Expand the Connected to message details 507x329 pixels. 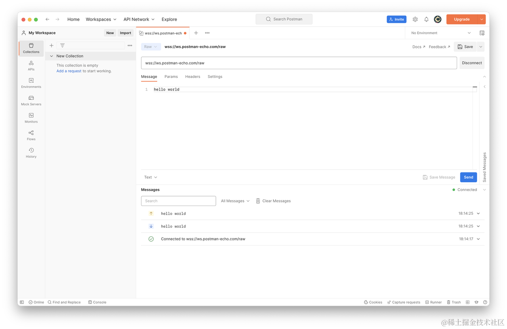pos(478,239)
